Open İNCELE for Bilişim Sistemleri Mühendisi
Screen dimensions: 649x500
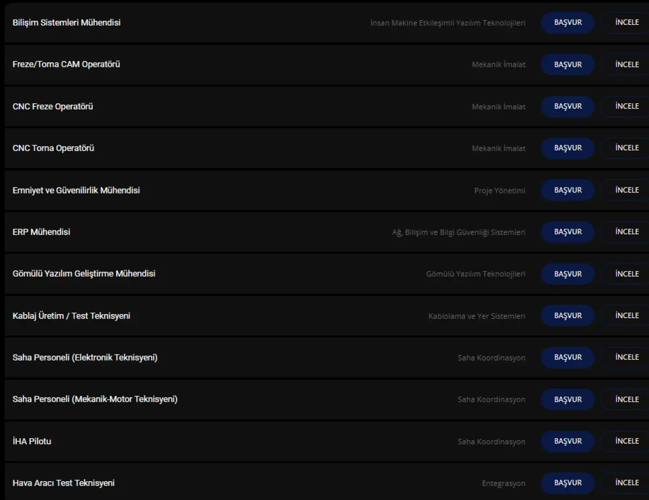627,23
